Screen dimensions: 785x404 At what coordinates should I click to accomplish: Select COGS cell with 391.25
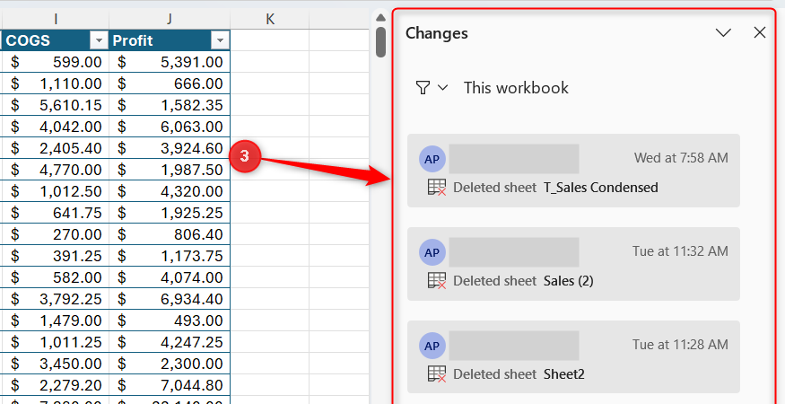[55, 256]
